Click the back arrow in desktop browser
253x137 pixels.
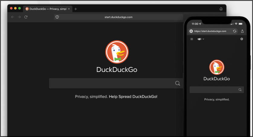pyautogui.click(x=13, y=17)
